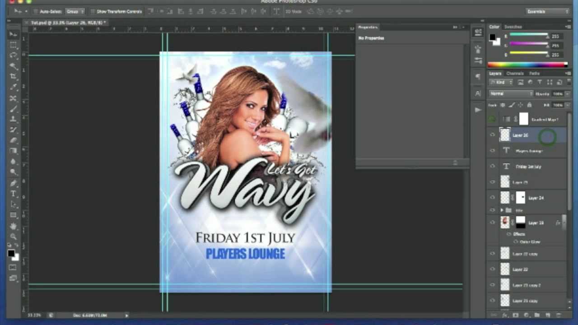This screenshot has height=325, width=578.
Task: Switch to the Paths tab
Action: [x=534, y=73]
